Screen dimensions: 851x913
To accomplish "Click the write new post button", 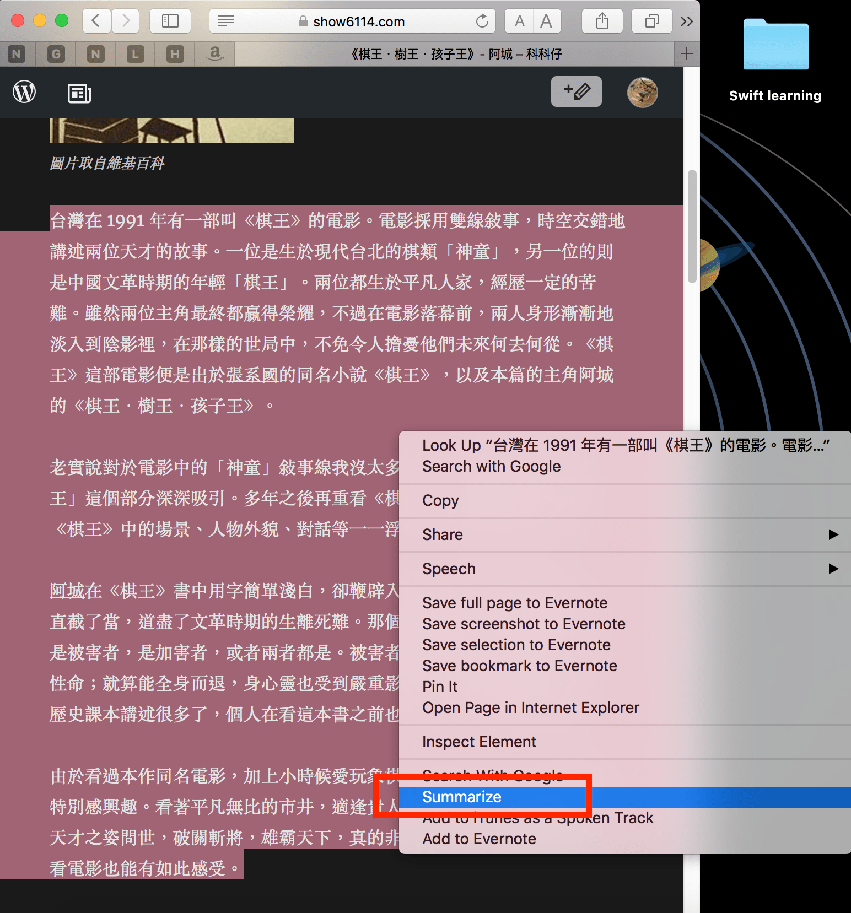I will point(576,91).
